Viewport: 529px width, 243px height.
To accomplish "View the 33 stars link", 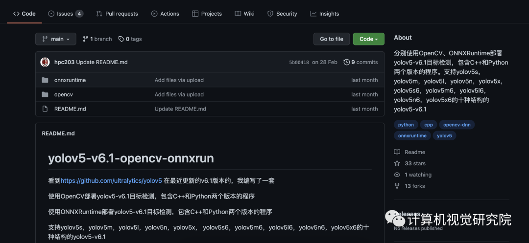I will point(415,164).
